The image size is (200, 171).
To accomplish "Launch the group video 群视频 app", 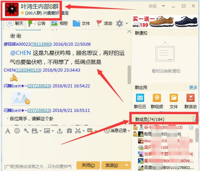I will pyautogui.click(x=157, y=101).
